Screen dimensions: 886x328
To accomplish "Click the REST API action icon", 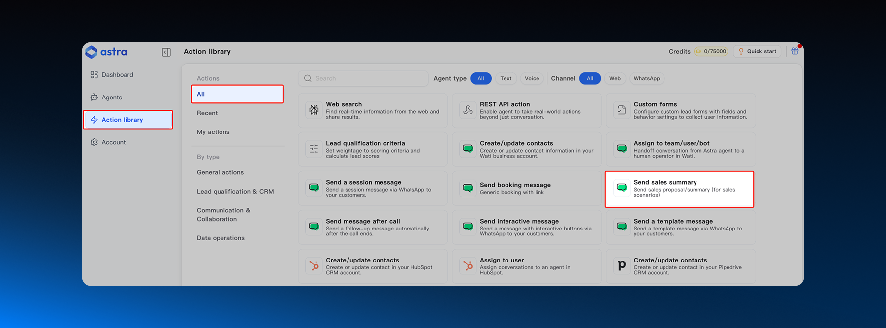I will pos(468,110).
